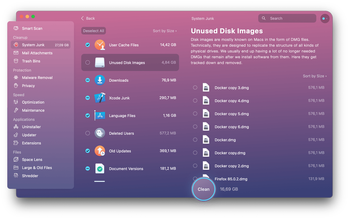
Task: Select checkbox for Docker copy 4.dmg
Action: (x=195, y=101)
